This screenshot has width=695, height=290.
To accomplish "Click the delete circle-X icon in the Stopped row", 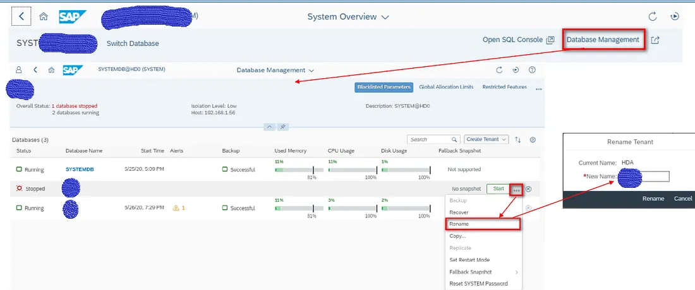I will click(x=528, y=188).
